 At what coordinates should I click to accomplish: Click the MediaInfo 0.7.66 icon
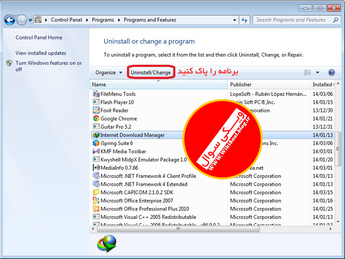click(x=96, y=167)
